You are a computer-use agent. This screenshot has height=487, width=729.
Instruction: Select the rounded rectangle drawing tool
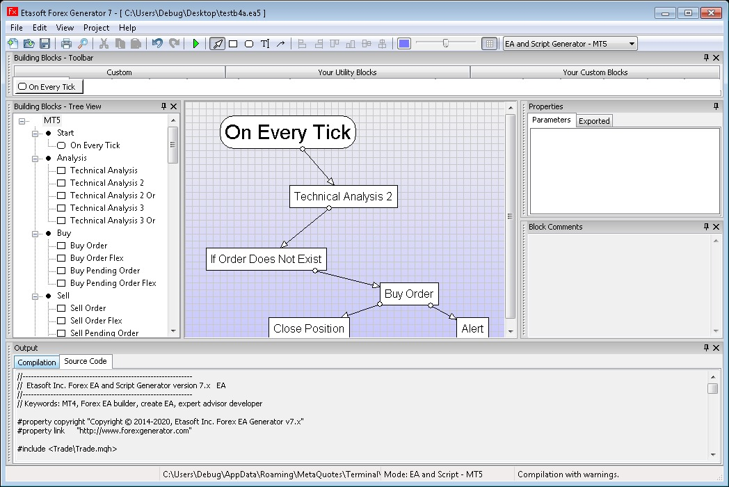(x=249, y=44)
